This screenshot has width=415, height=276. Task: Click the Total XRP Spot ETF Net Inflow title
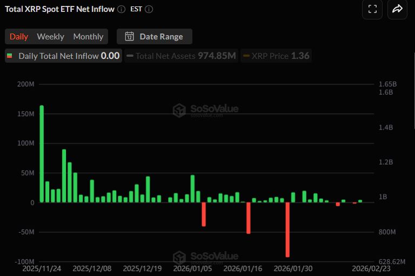59,9
